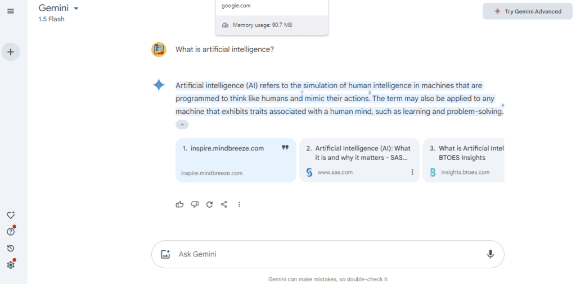Open the hamburger main menu
576x284 pixels.
(11, 11)
